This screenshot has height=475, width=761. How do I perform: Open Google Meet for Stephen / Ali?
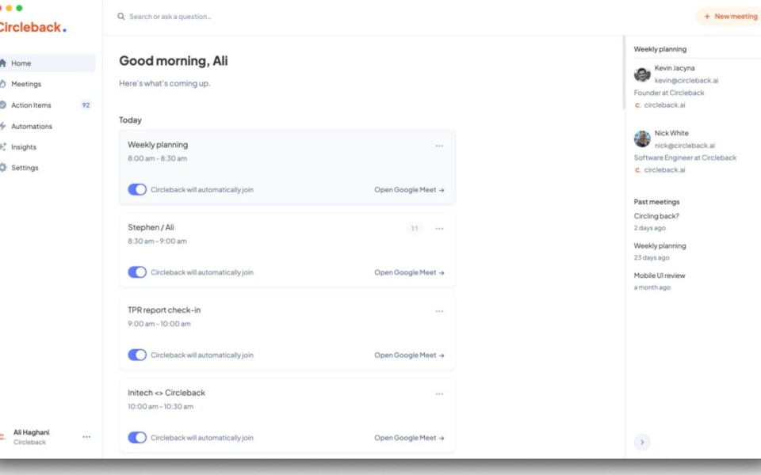(x=409, y=272)
